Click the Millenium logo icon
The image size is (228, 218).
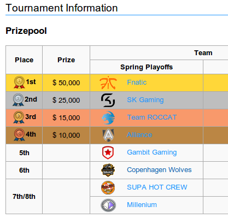click(108, 205)
